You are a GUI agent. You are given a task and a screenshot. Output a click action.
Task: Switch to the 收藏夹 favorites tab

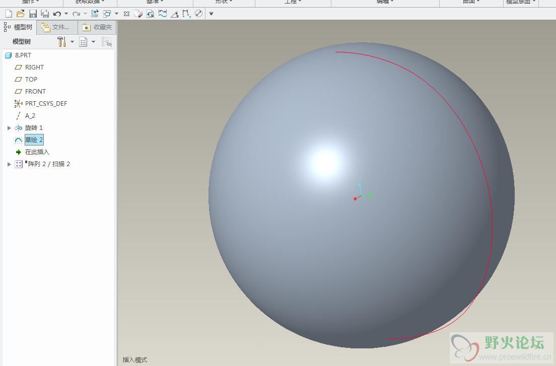97,27
